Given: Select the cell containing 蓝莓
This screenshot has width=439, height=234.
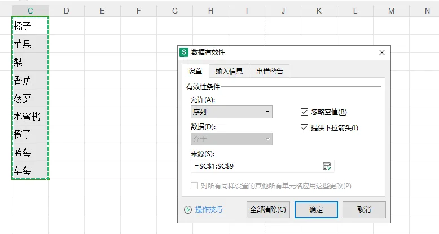Looking at the screenshot, I should [x=30, y=152].
